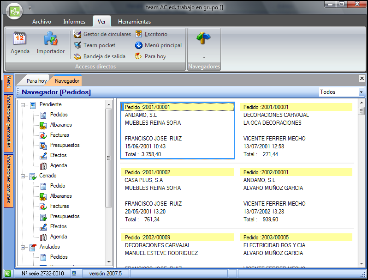The height and width of the screenshot is (280, 368).
Task: Open Bandeja de salida
Action: (x=100, y=56)
